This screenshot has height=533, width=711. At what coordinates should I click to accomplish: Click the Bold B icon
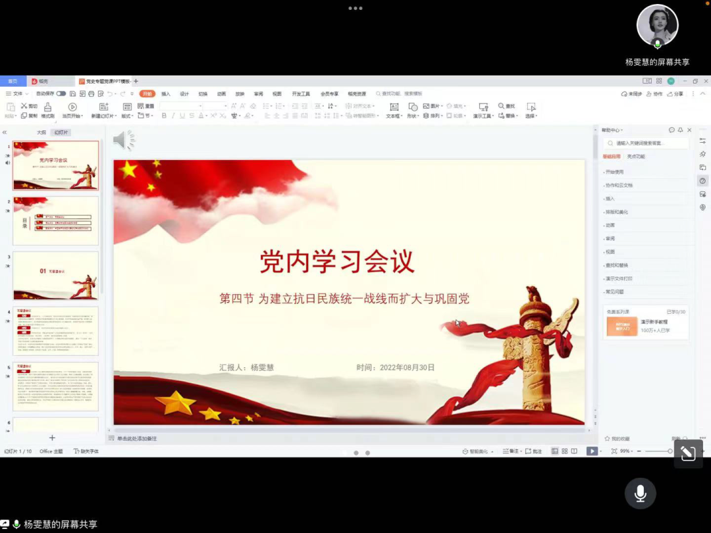164,116
